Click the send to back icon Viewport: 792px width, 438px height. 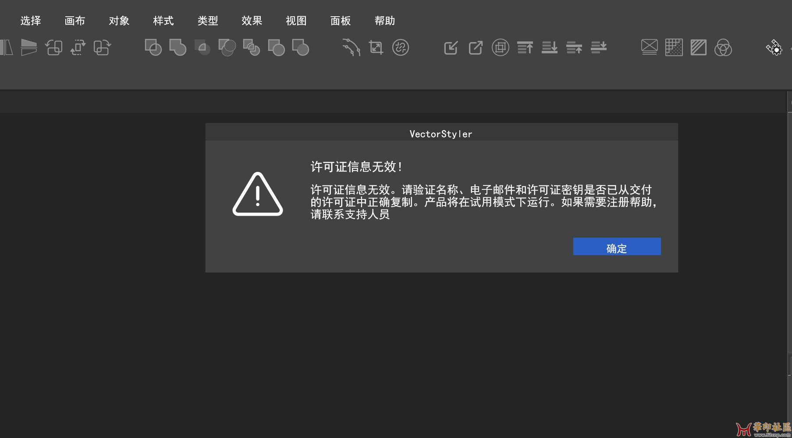[x=550, y=47]
